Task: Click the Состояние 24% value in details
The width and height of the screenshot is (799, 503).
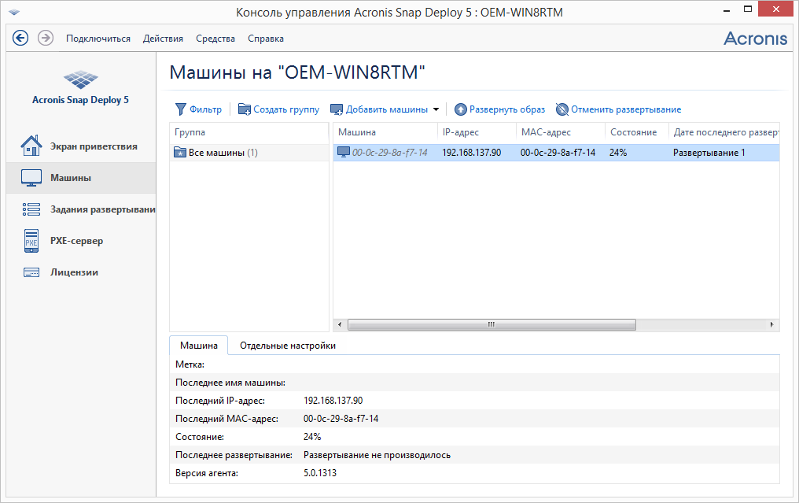Action: click(x=312, y=437)
